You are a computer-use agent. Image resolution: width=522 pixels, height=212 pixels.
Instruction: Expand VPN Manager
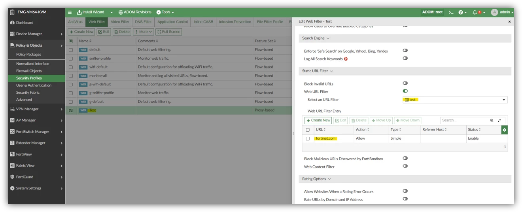click(x=36, y=109)
